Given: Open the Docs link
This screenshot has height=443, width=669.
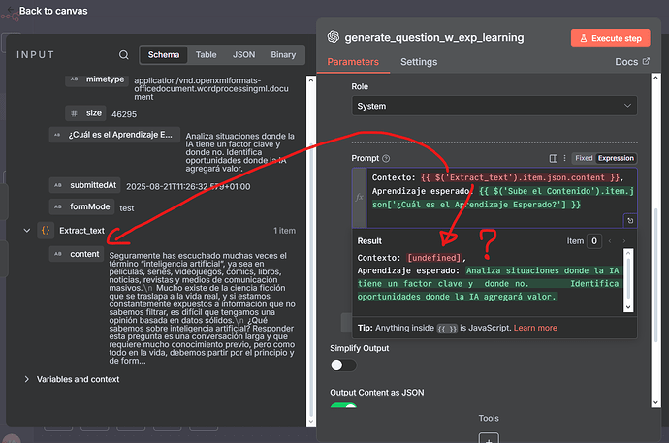Looking at the screenshot, I should coord(632,62).
